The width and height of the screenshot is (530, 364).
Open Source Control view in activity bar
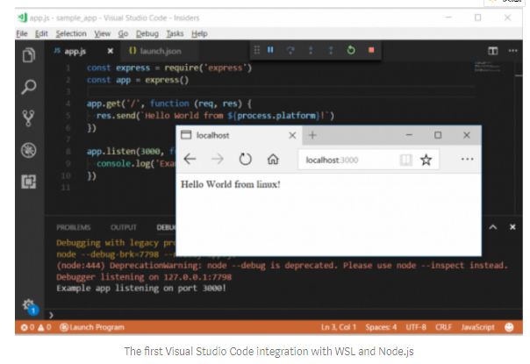click(x=28, y=118)
